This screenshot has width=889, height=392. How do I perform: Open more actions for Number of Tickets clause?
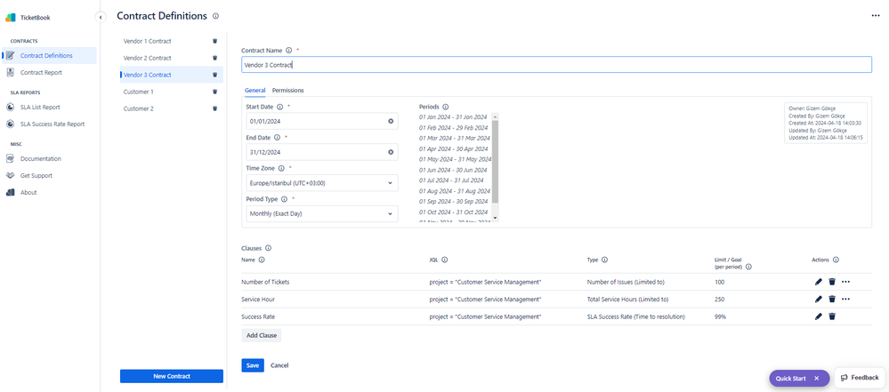point(845,282)
